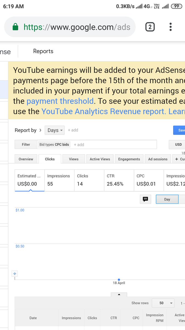
Task: Click the $0.50 chart axis label
Action: click(x=20, y=246)
